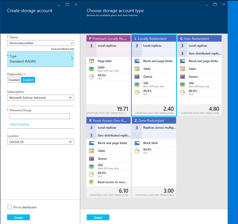The width and height of the screenshot is (238, 224).
Task: Click the globe icon for read access to secondary
Action: pos(91,182)
